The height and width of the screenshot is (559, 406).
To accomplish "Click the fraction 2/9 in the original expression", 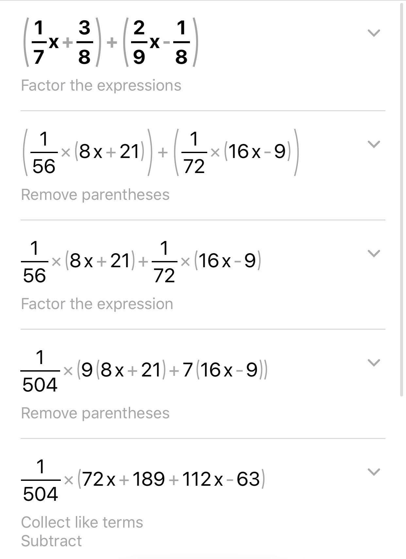I will pos(139,42).
